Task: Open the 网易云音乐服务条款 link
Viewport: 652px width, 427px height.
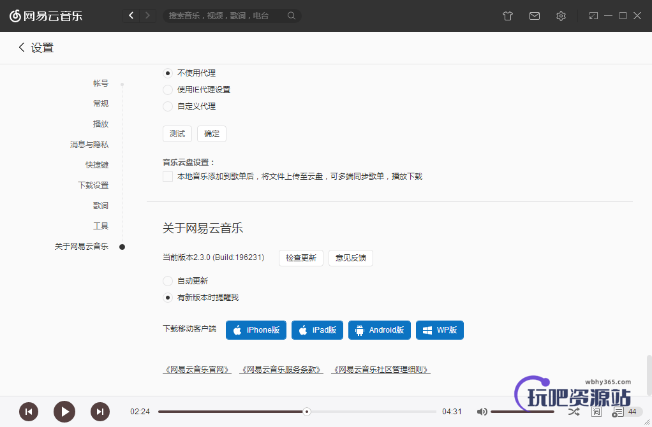Action: [281, 369]
